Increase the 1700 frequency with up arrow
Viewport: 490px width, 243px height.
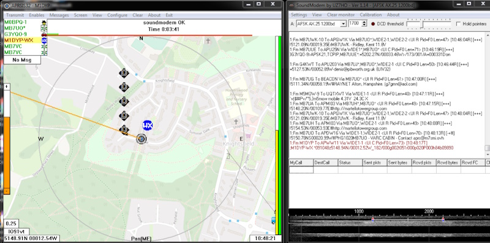pyautogui.click(x=364, y=22)
